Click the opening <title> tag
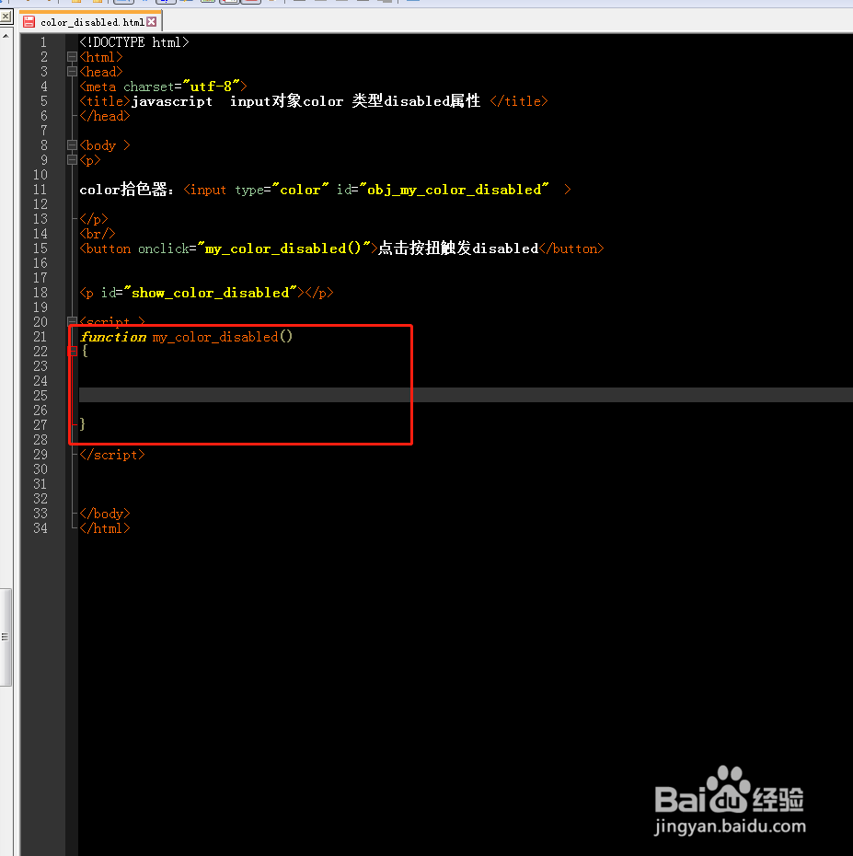The image size is (853, 856). 105,101
